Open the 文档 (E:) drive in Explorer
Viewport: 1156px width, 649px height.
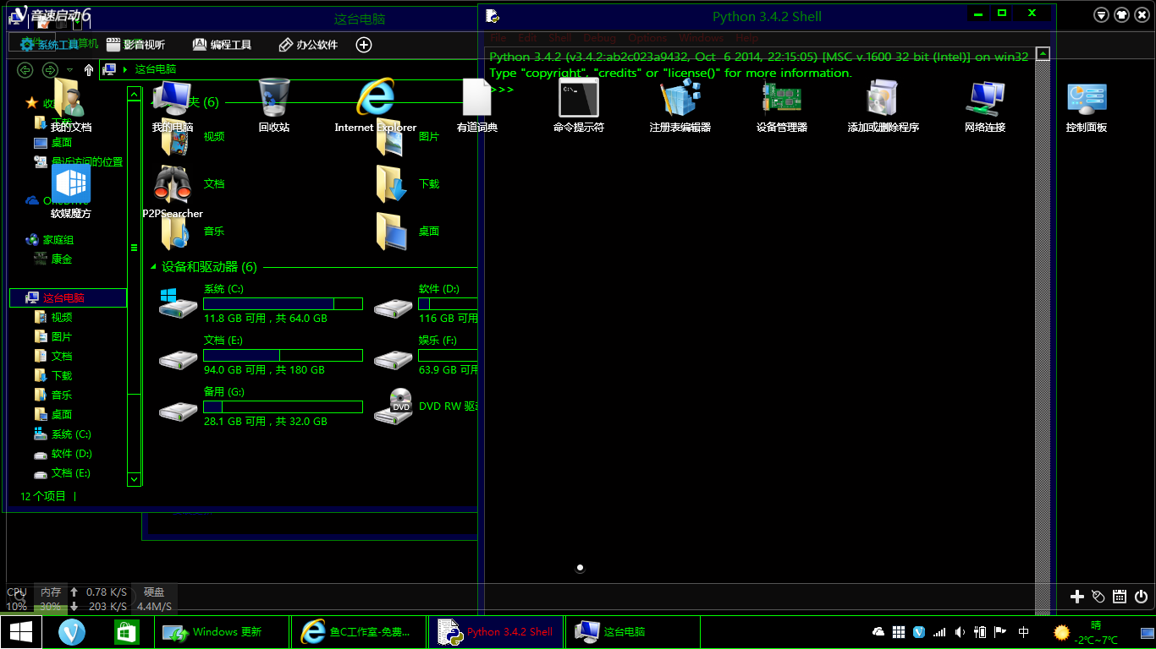point(261,355)
